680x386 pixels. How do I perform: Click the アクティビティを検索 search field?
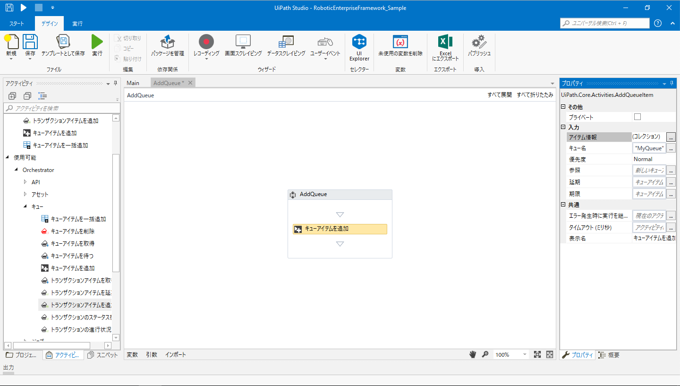click(x=62, y=108)
